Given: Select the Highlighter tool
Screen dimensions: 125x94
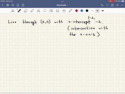Looking at the screenshot, I should click(32, 11).
